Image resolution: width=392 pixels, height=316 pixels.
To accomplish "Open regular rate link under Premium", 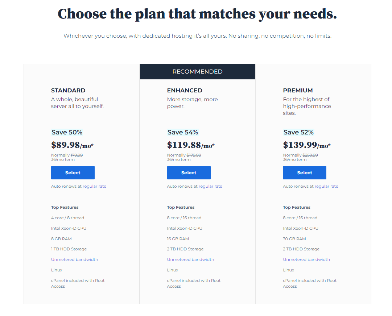I will coord(326,186).
